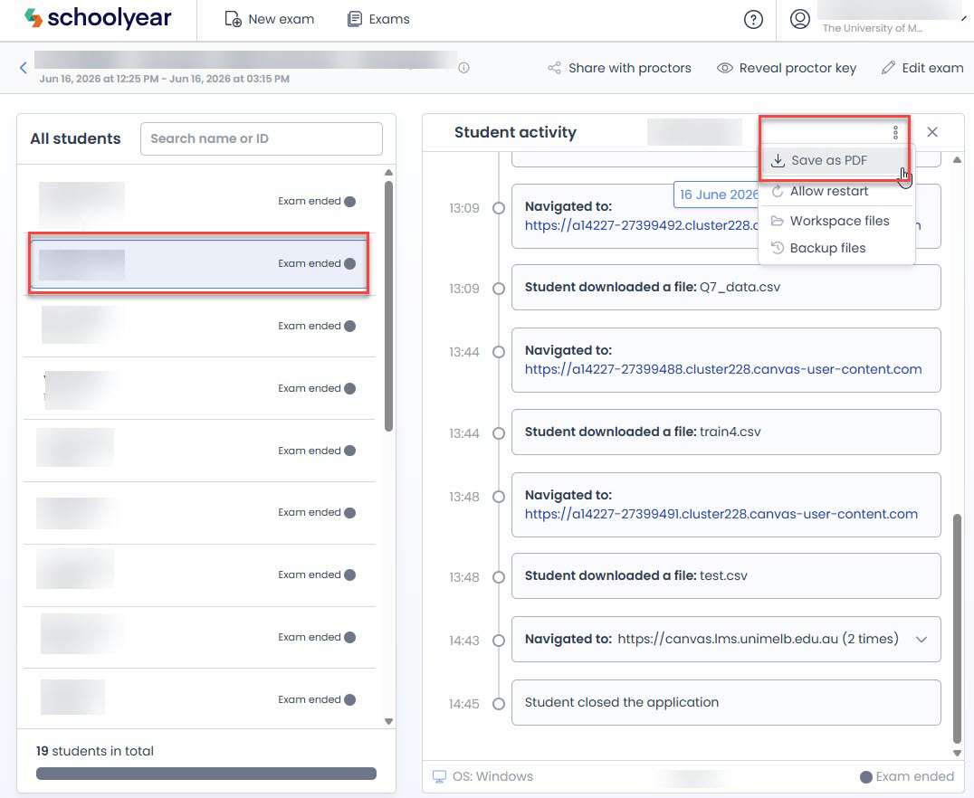Click the train4.csv download entry

point(726,432)
